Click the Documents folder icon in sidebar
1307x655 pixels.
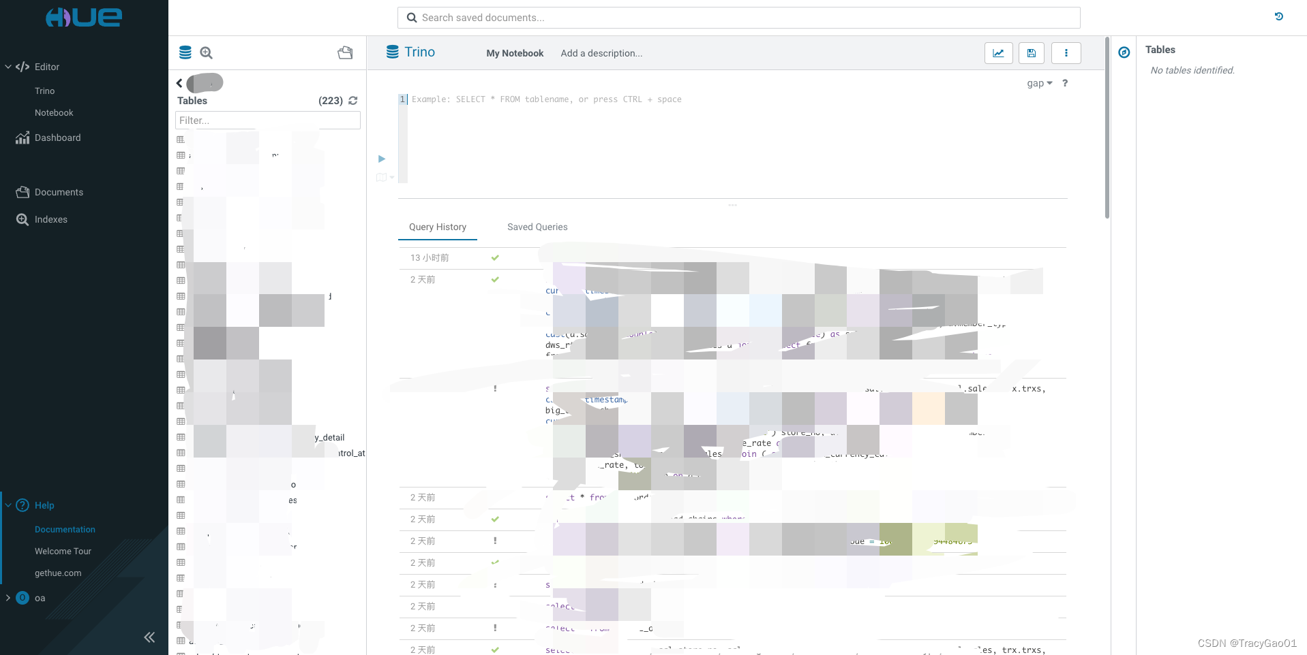(x=22, y=192)
